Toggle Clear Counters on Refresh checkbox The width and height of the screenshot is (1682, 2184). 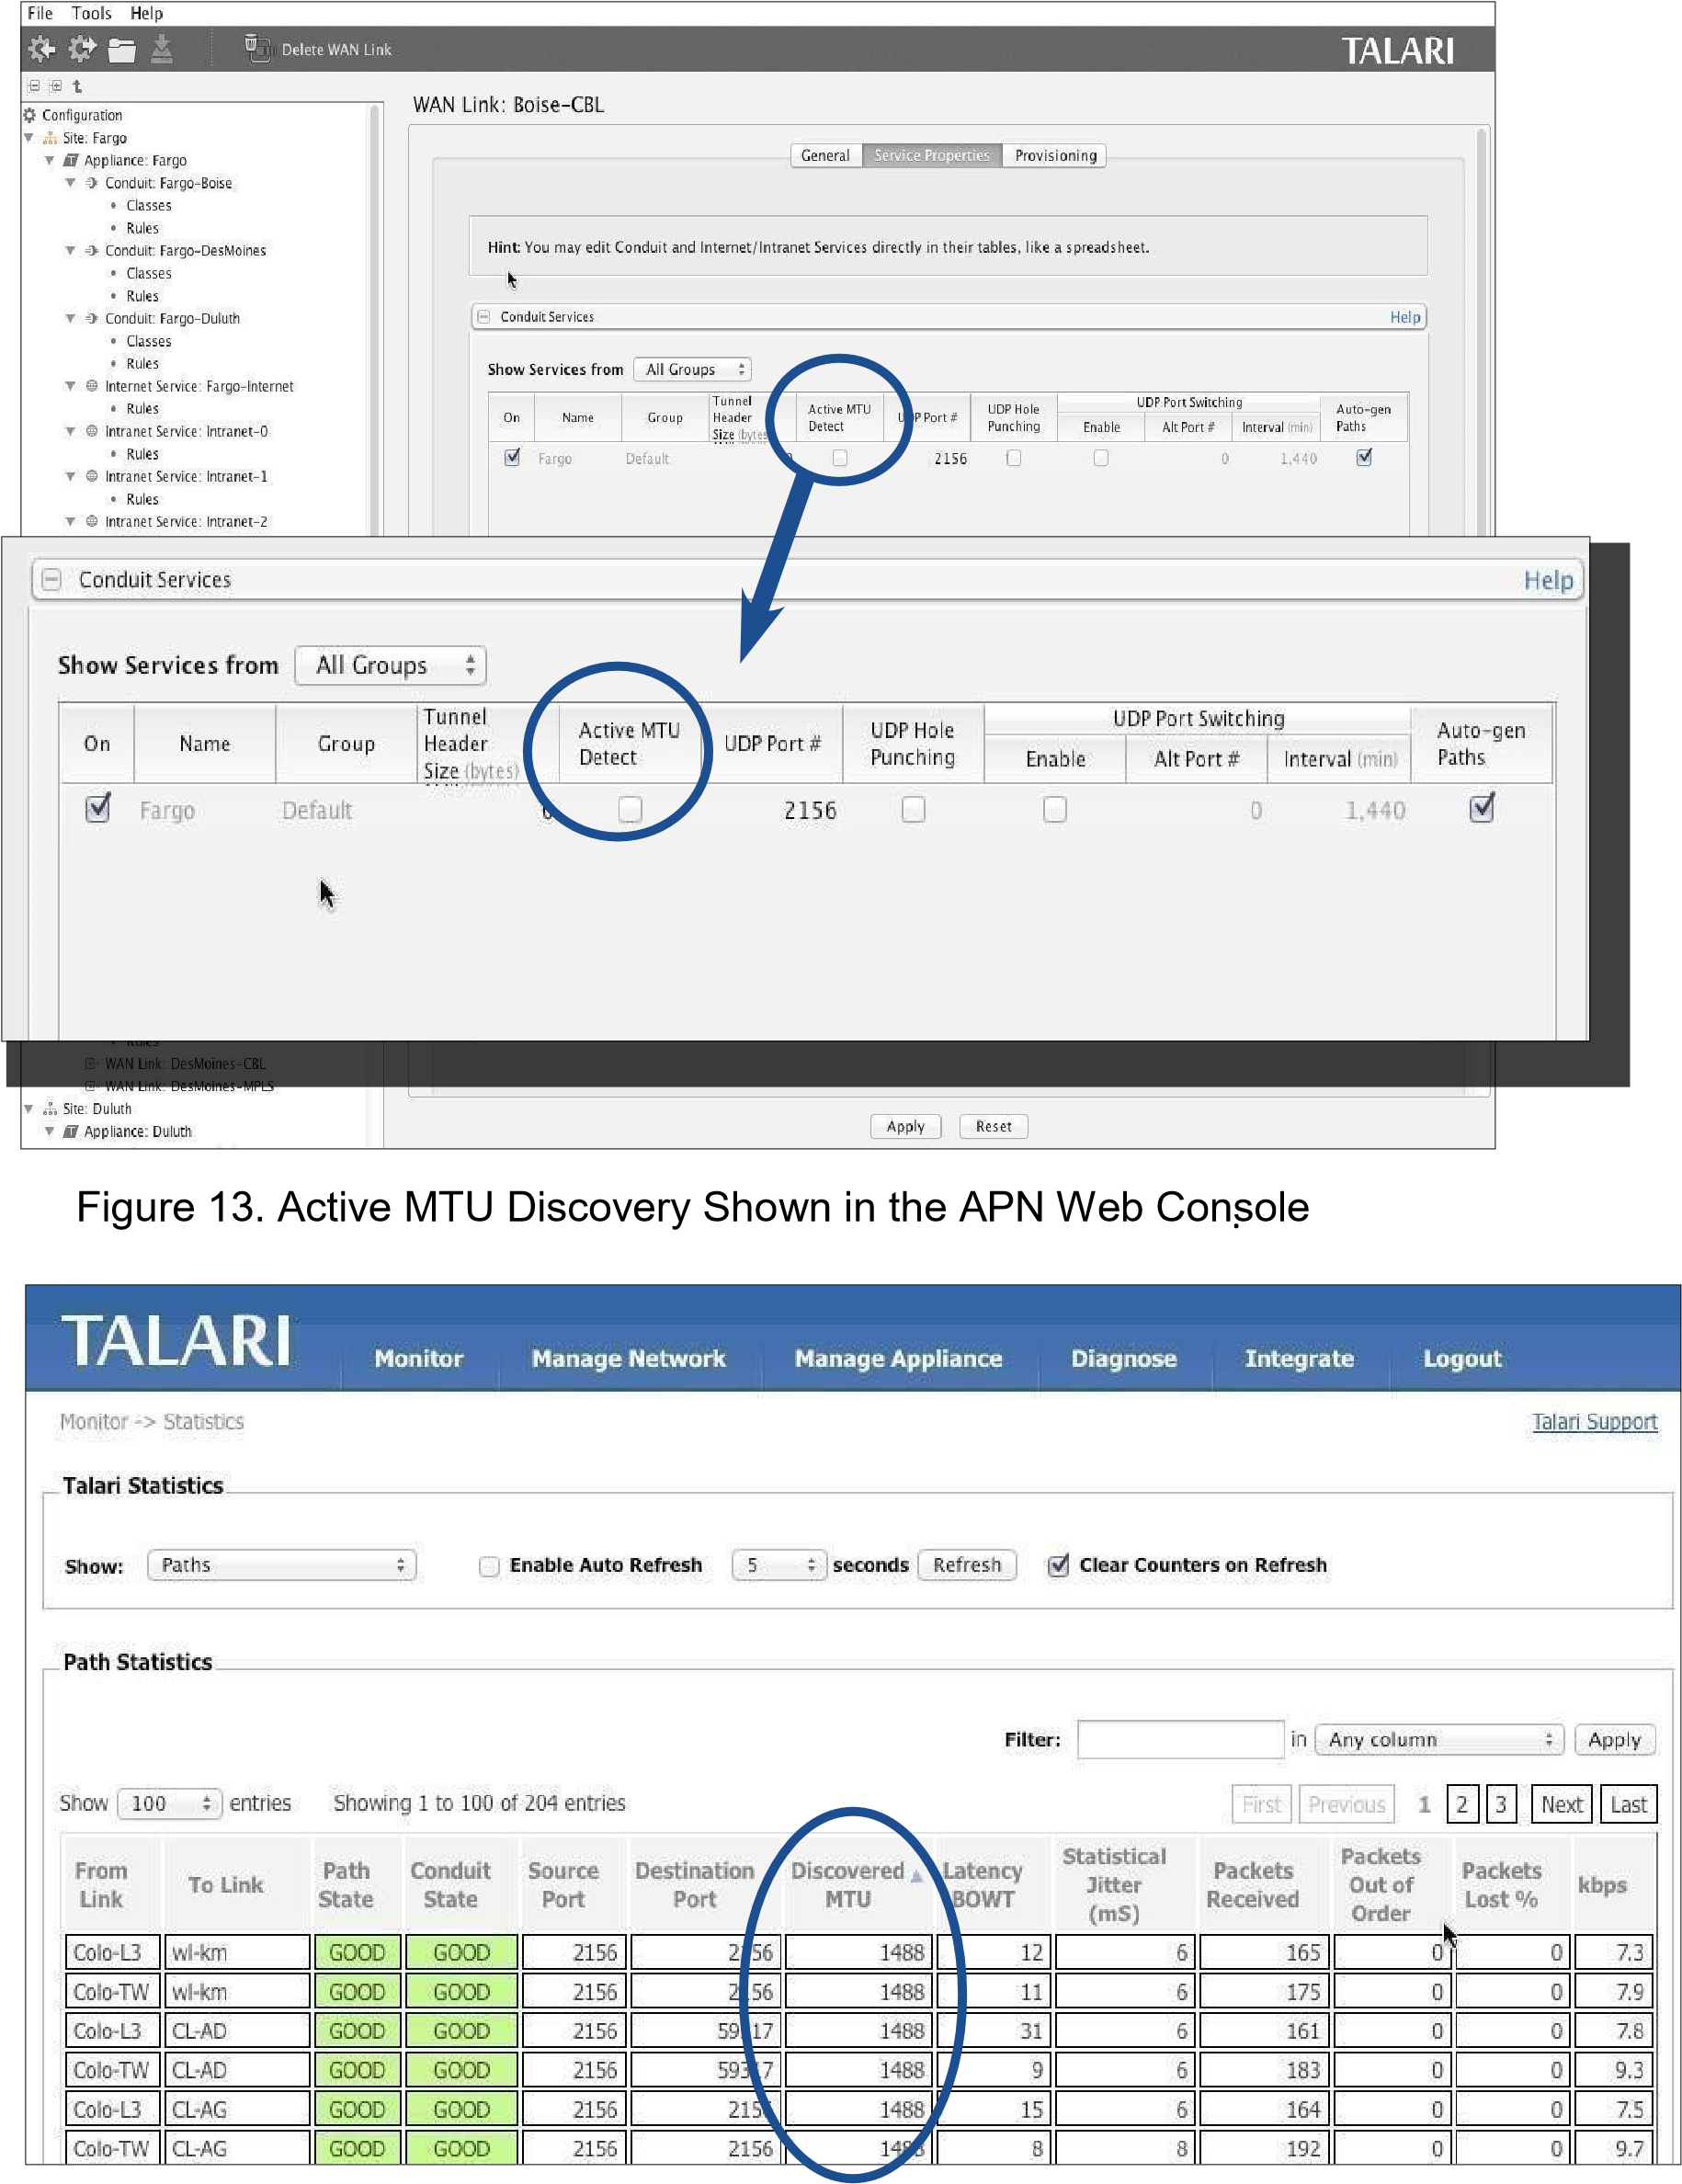pos(1057,1565)
